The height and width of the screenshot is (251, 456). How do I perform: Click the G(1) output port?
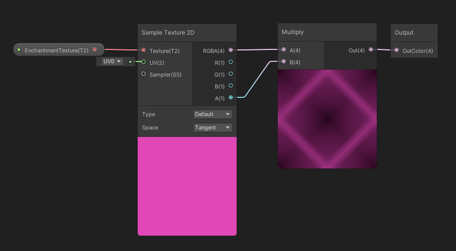pyautogui.click(x=231, y=74)
